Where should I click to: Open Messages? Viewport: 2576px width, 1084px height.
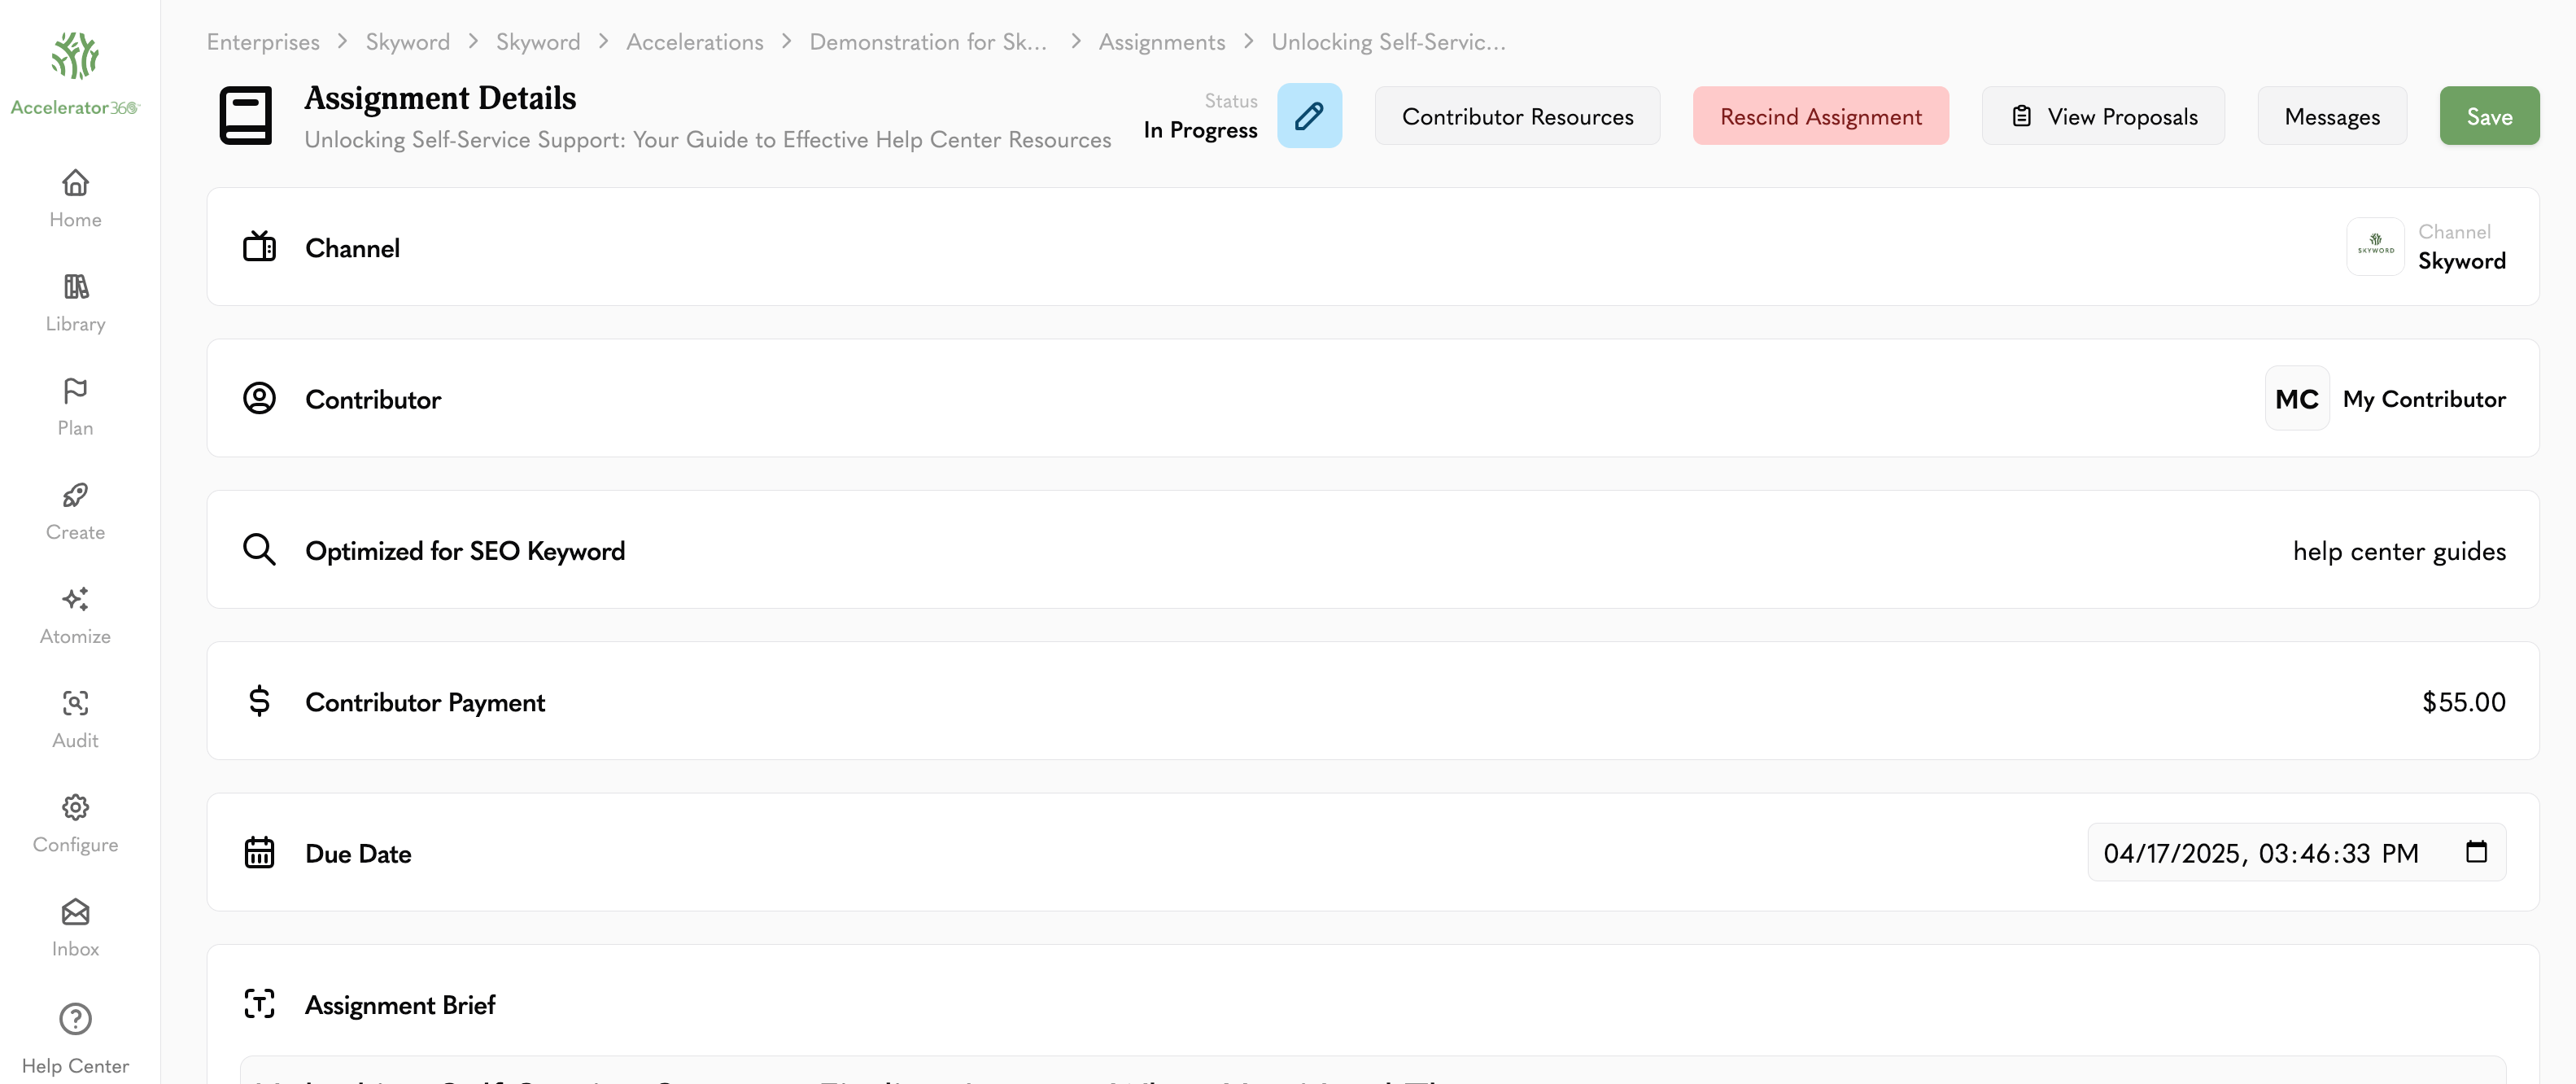(x=2332, y=116)
